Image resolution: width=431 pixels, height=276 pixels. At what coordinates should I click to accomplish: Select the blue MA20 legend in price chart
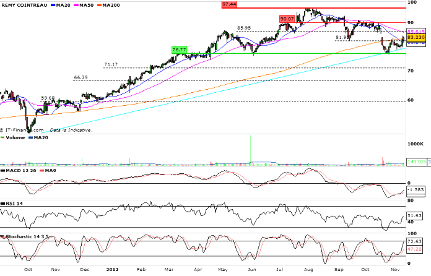click(x=61, y=5)
